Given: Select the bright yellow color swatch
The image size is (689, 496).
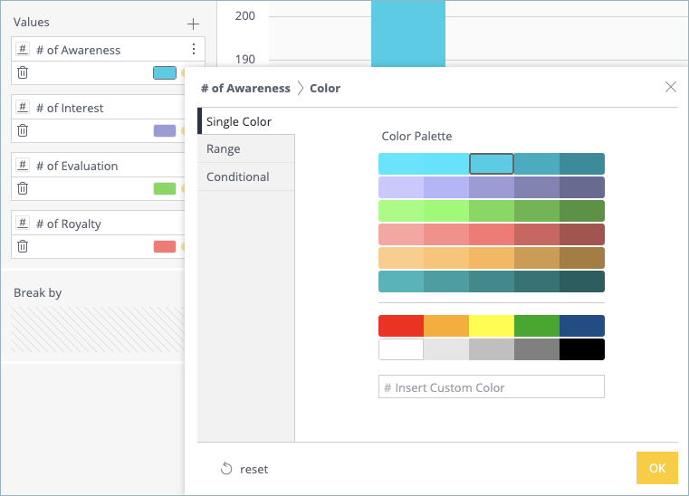Looking at the screenshot, I should 492,326.
